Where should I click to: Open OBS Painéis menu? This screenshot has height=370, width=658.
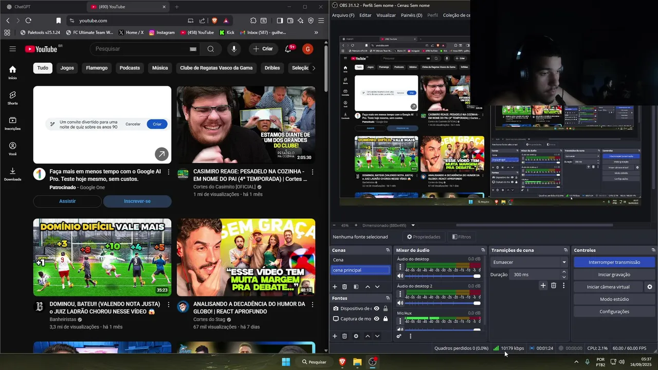[x=411, y=15]
